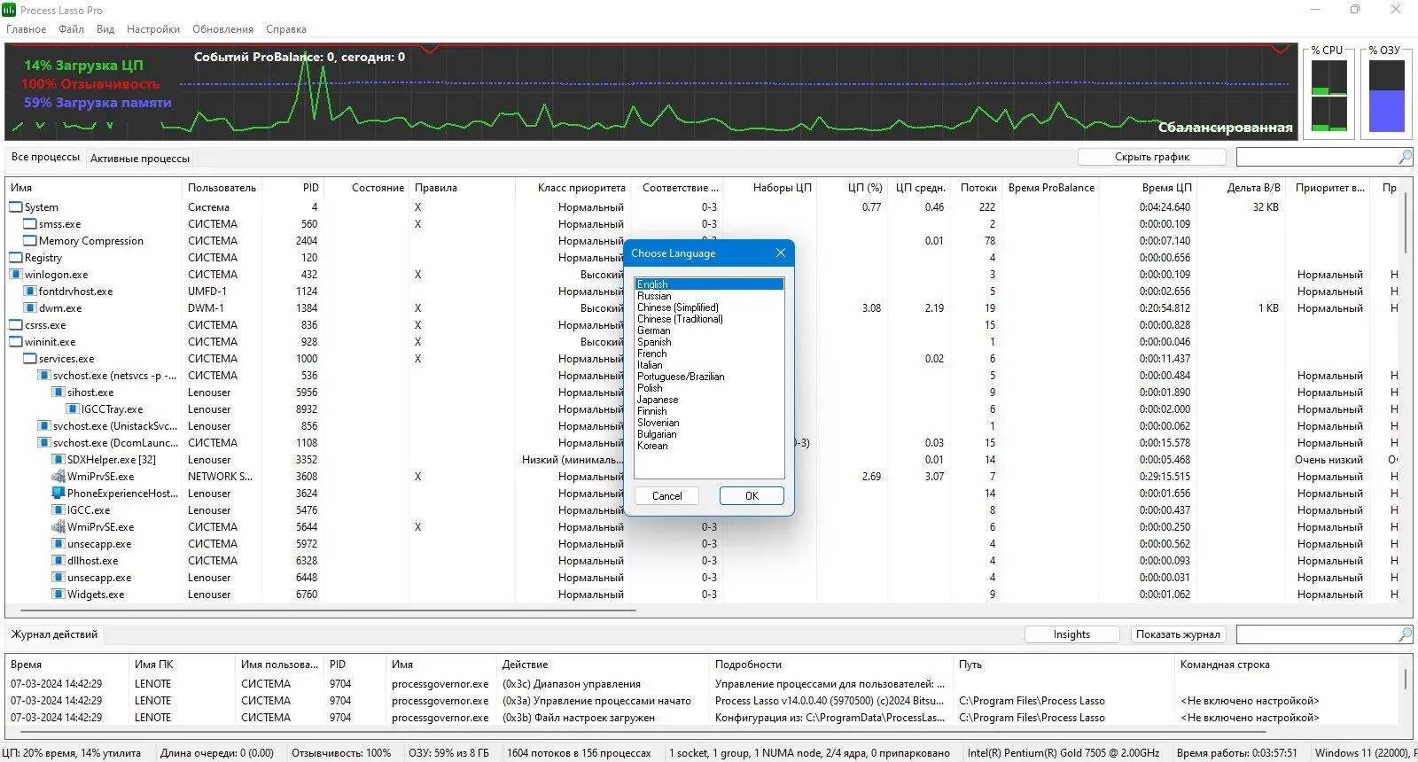Viewport: 1418px width, 762px height.
Task: Click the System process icon
Action: pos(16,207)
